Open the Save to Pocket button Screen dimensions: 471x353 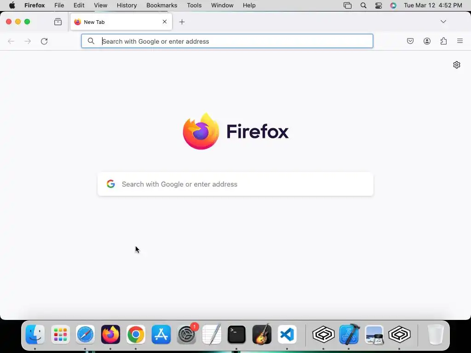point(410,41)
